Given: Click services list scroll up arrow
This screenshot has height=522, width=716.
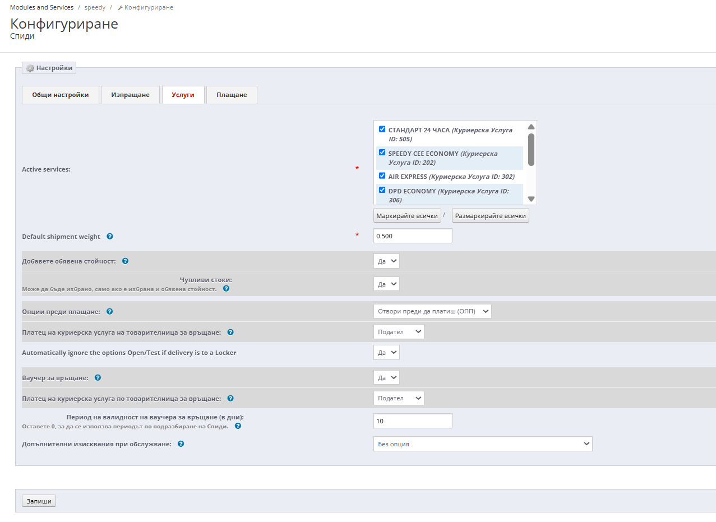Looking at the screenshot, I should (x=532, y=127).
